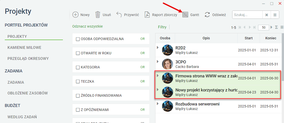Toggle OR operator for Z OPÓŹNIENIAMI

143,110
